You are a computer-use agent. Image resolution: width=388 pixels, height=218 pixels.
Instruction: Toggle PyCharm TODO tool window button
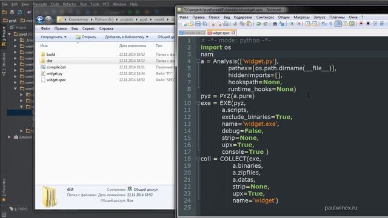click(x=19, y=209)
